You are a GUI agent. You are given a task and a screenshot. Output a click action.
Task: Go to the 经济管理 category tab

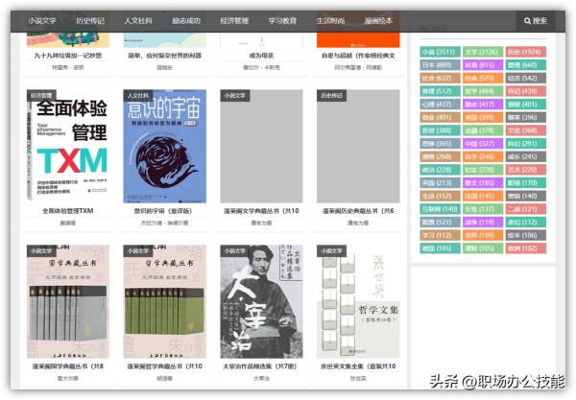[x=233, y=20]
